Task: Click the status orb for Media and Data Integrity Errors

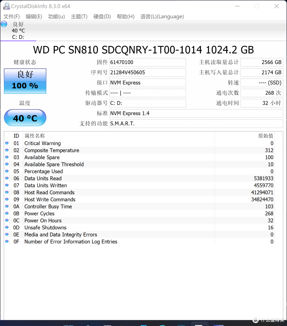Action: pyautogui.click(x=7, y=235)
